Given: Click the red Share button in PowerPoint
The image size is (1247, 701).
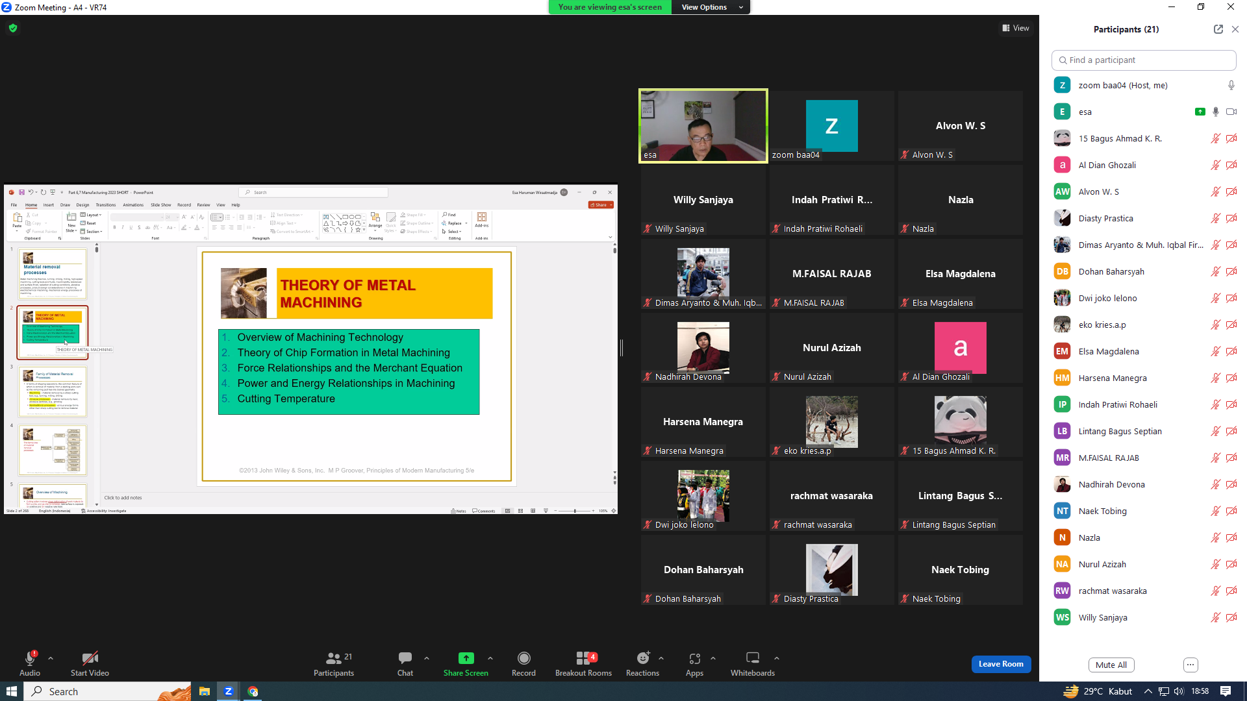Looking at the screenshot, I should click(x=601, y=205).
